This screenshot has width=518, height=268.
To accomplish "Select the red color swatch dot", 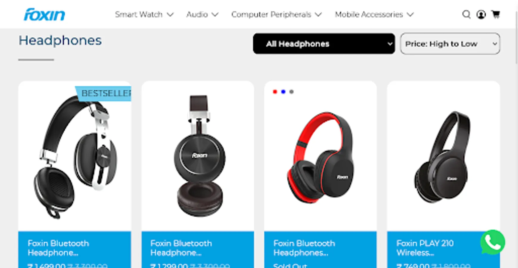I will [275, 92].
